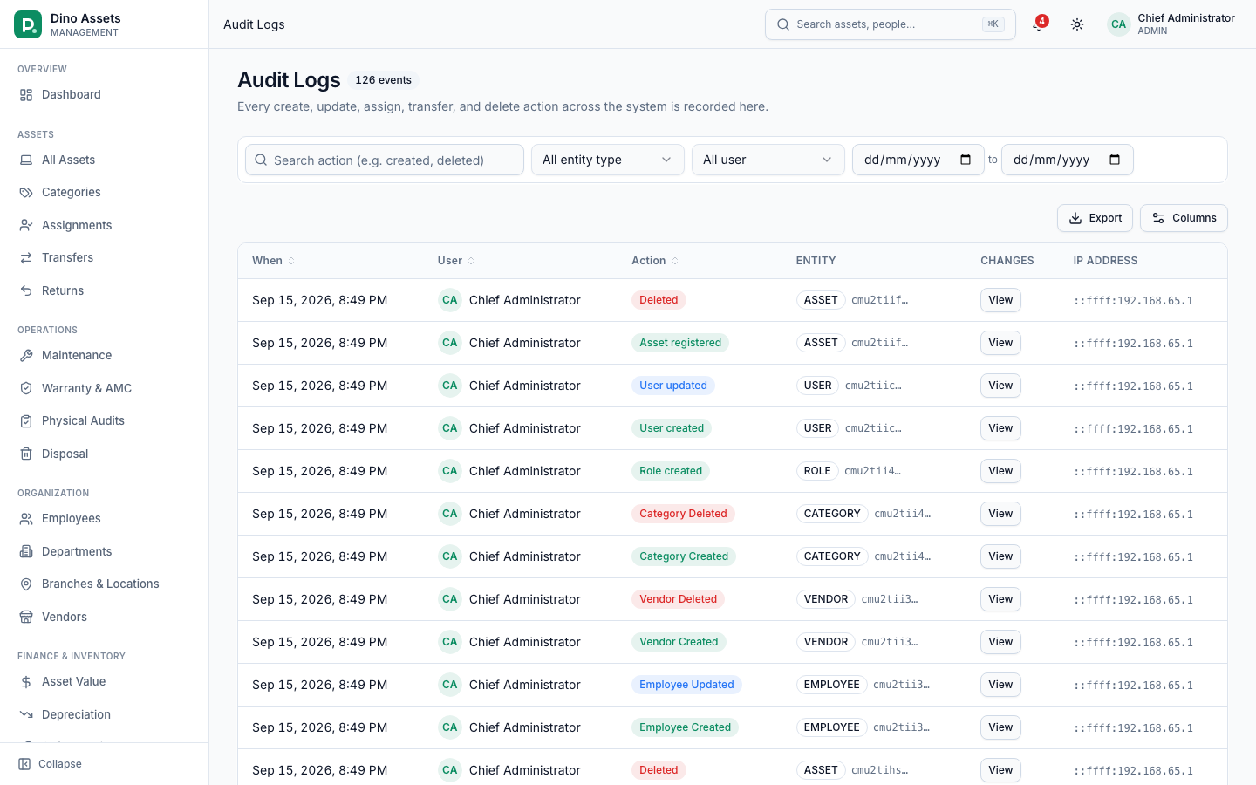1256x785 pixels.
Task: Collapse the sidebar
Action: coord(51,764)
